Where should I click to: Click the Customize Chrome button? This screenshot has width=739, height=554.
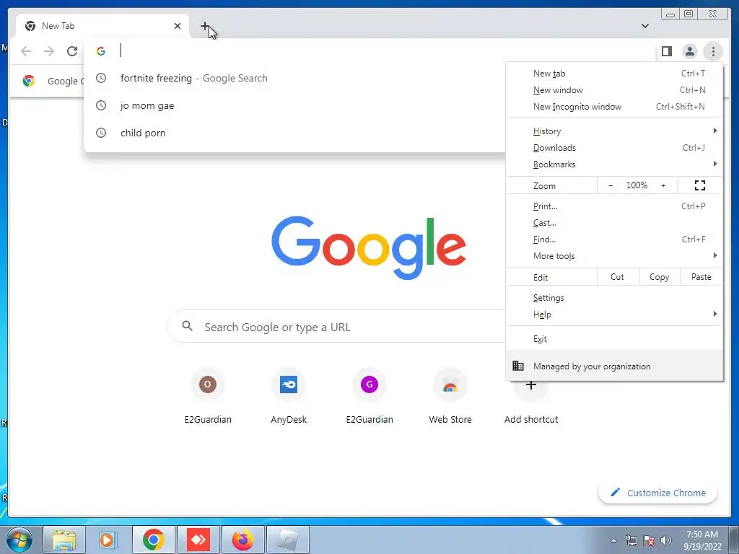click(x=657, y=493)
